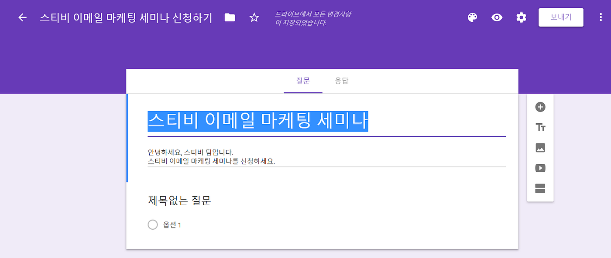Switch to the 질문 tab
611x258 pixels.
click(x=303, y=81)
